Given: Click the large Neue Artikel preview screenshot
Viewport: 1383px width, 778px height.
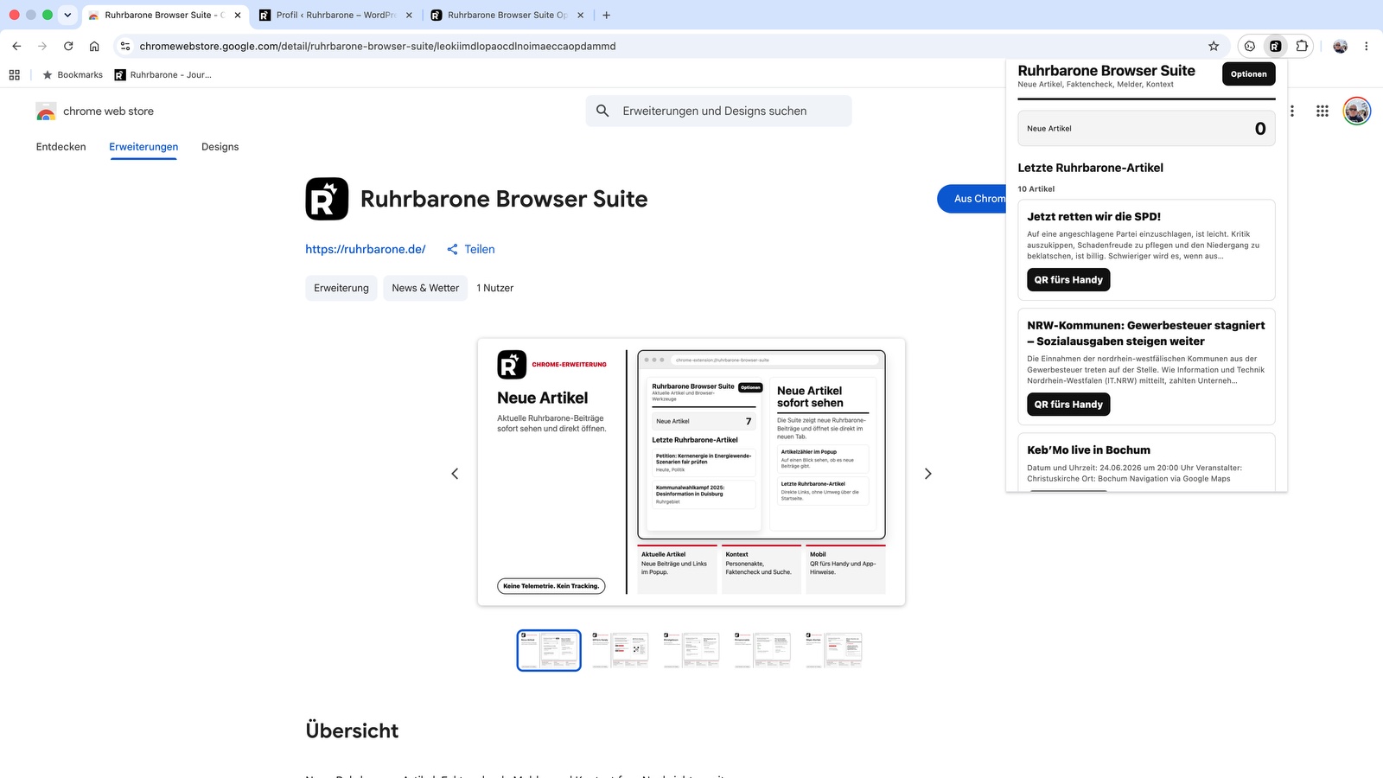Looking at the screenshot, I should pos(691,472).
